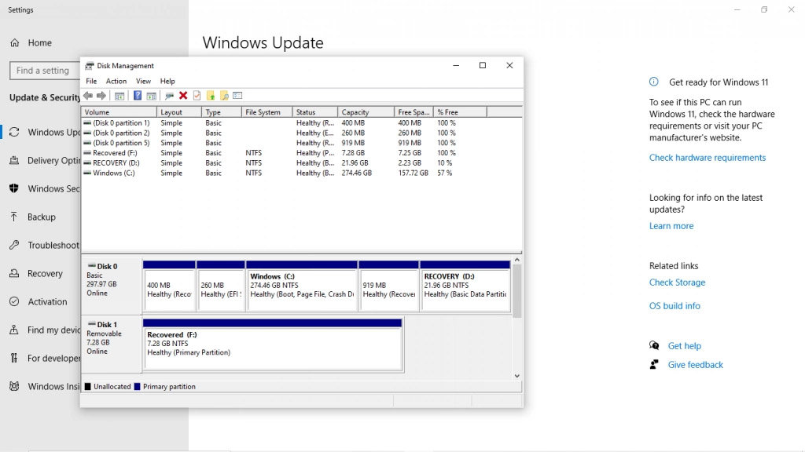The width and height of the screenshot is (805, 452).
Task: Select the Disk 1 Removable label panel
Action: [112, 344]
